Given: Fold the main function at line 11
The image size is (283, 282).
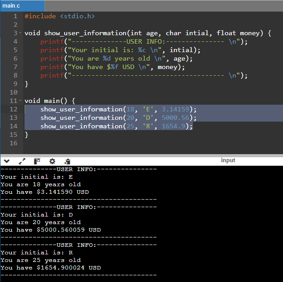Looking at the screenshot, I should [20, 101].
